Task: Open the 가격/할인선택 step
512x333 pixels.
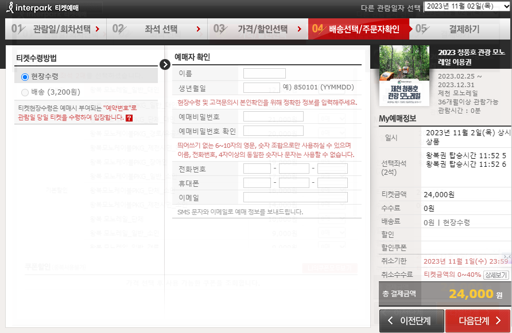Action: [x=258, y=28]
